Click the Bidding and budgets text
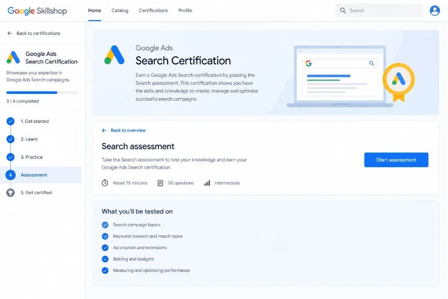 pos(133,259)
